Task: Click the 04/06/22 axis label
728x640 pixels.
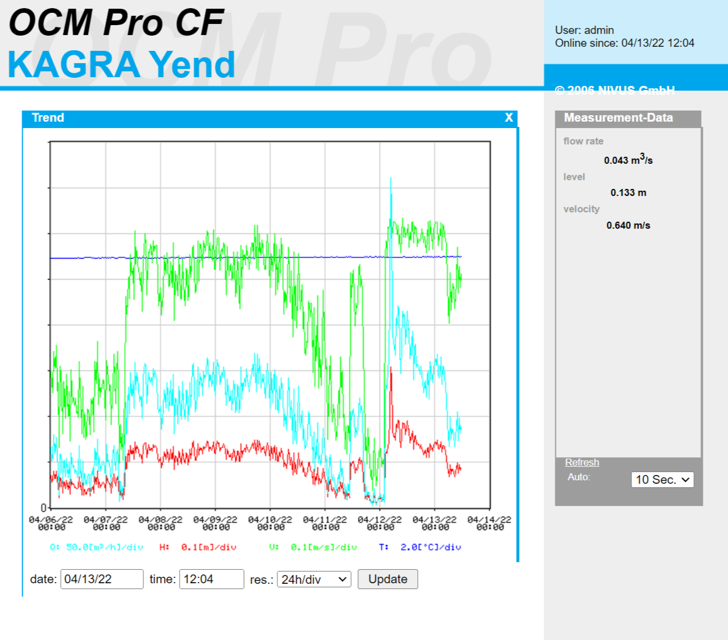Action: point(51,523)
